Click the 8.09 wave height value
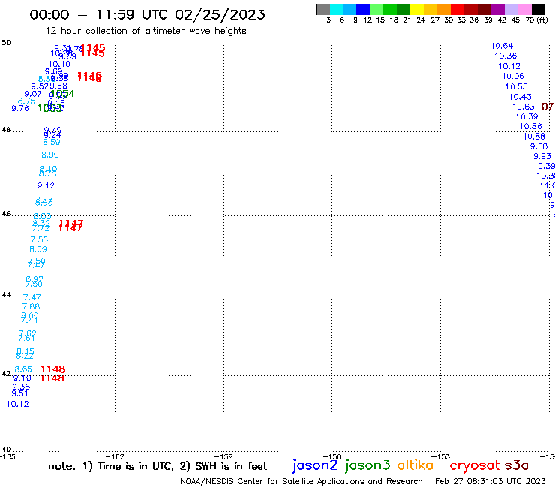 [37, 249]
